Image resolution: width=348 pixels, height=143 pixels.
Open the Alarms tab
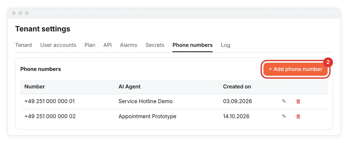click(x=129, y=45)
